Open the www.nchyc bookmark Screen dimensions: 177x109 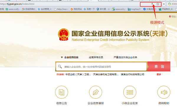click(119, 9)
